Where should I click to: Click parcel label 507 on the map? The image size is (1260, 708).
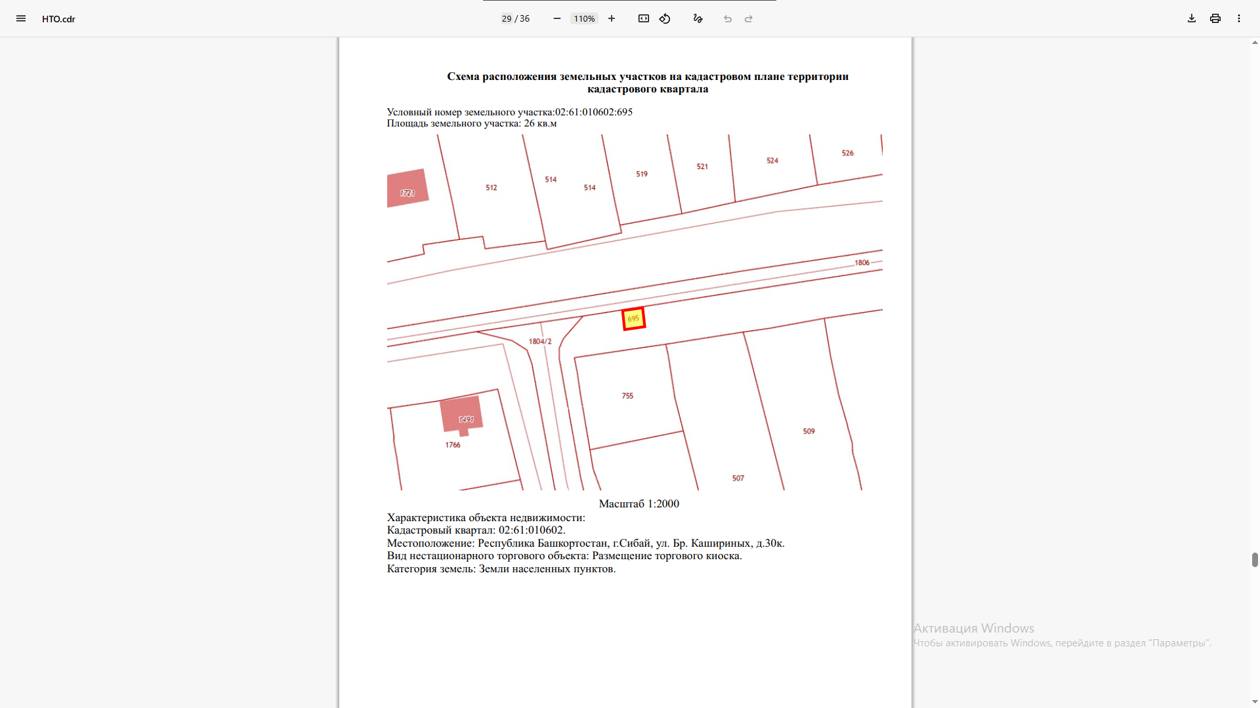click(738, 479)
